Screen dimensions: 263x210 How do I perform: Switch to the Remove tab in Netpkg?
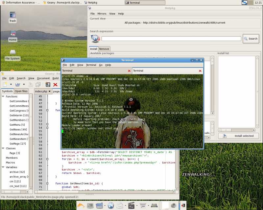[x=104, y=49]
